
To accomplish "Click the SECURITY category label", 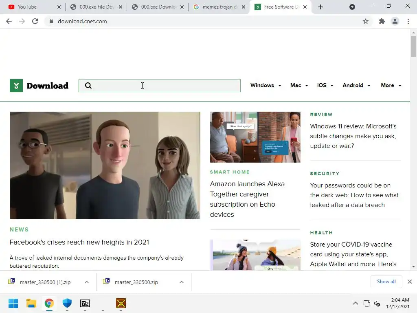I will (x=325, y=174).
